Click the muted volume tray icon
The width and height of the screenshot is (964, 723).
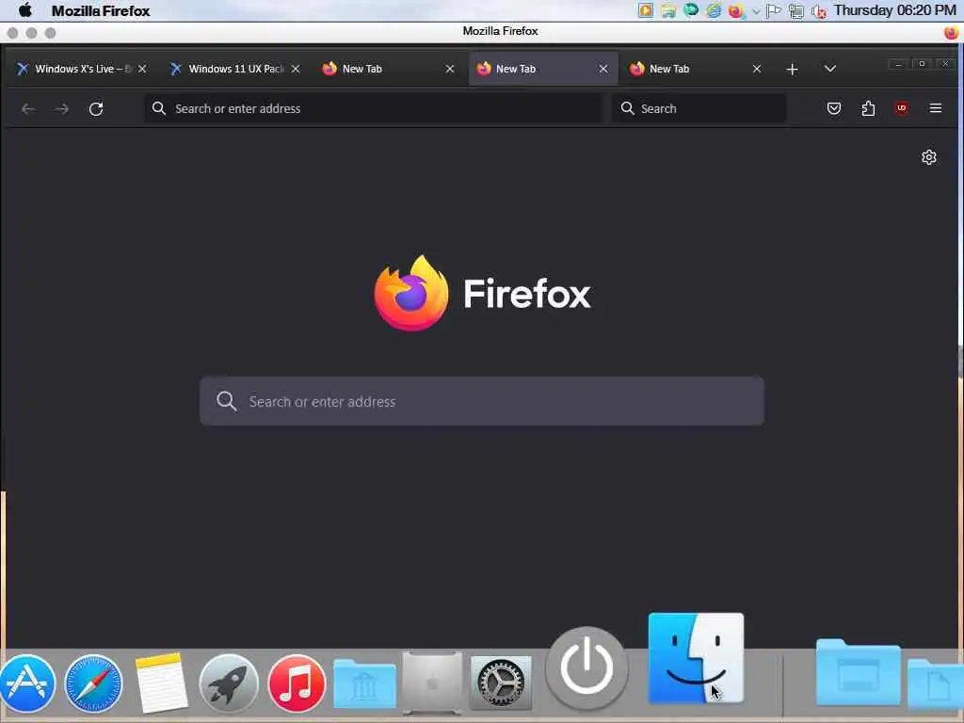819,11
